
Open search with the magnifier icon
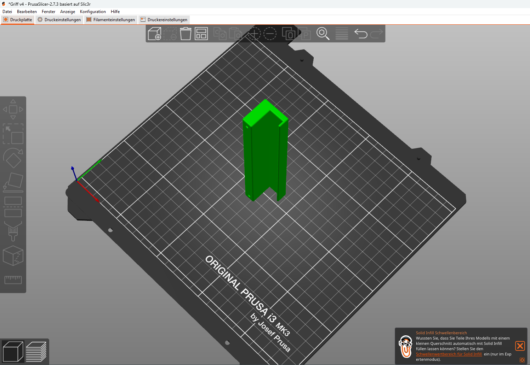click(x=323, y=34)
